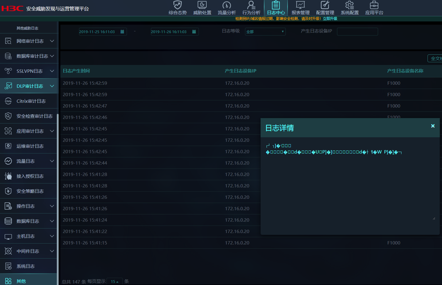Open calendar picker for end date

click(x=194, y=32)
